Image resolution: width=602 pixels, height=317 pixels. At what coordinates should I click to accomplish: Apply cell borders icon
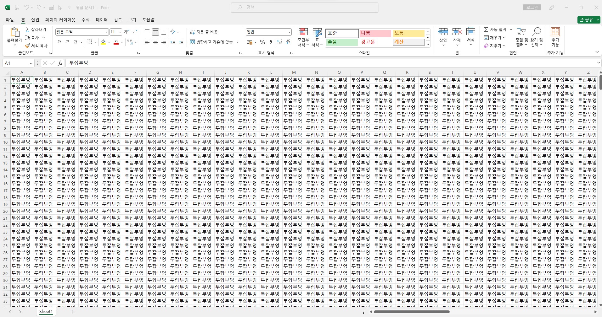[x=89, y=42]
